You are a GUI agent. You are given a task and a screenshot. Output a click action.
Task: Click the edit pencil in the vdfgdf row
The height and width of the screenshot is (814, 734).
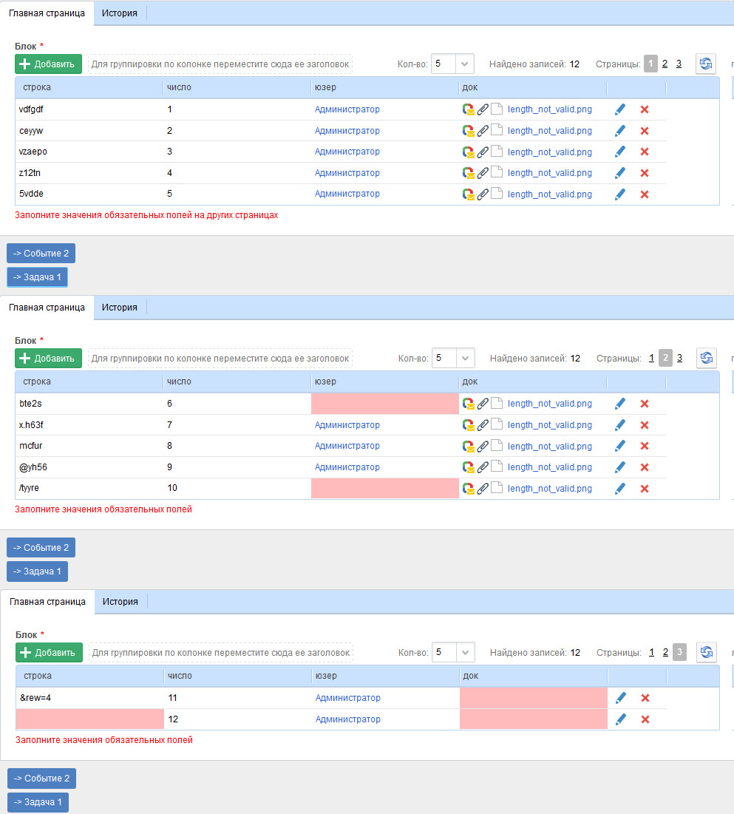click(619, 109)
